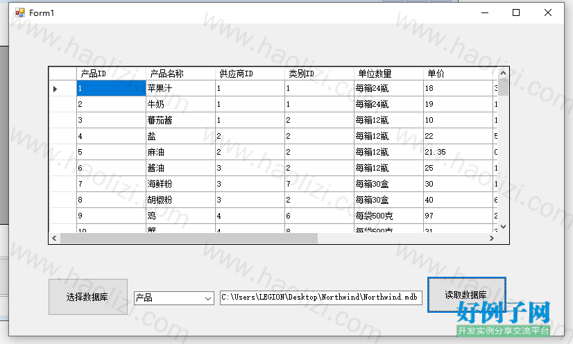Select the 盐 product name cell

tap(180, 136)
